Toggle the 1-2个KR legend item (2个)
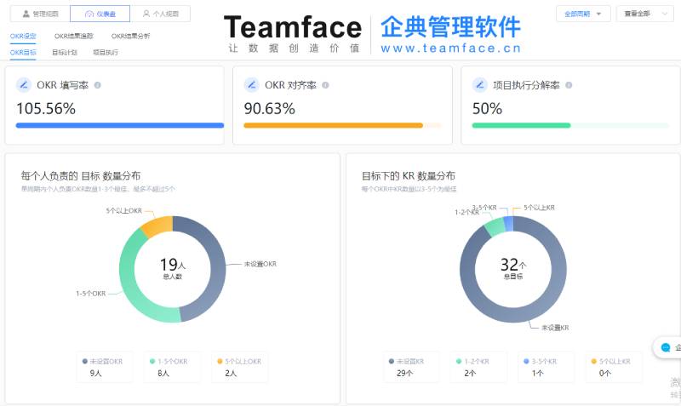 tap(478, 367)
